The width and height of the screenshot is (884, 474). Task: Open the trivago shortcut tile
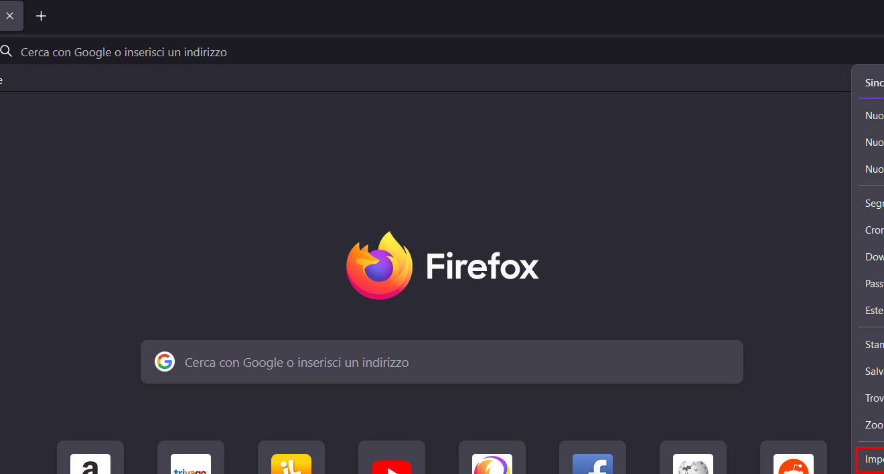(191, 457)
